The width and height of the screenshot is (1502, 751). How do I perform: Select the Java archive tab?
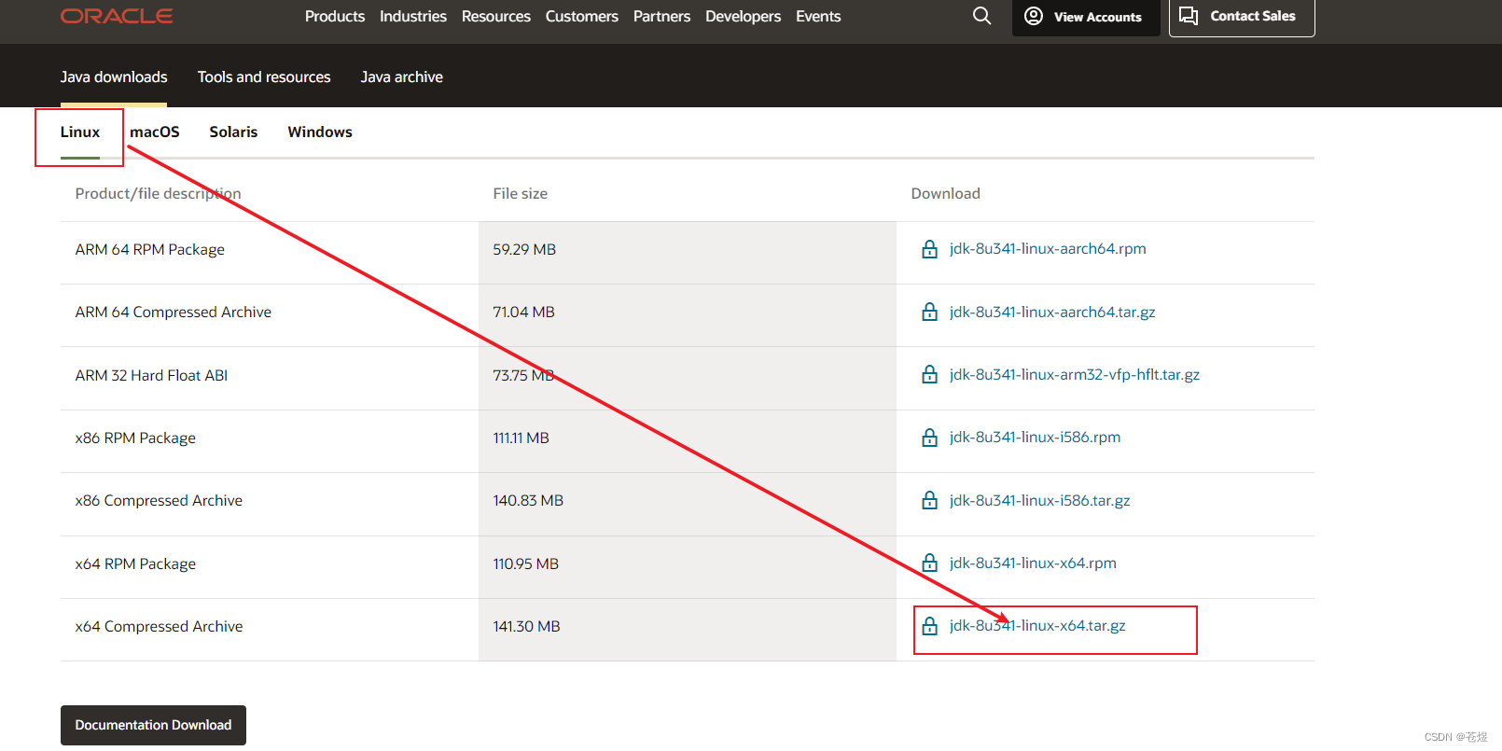pyautogui.click(x=402, y=76)
